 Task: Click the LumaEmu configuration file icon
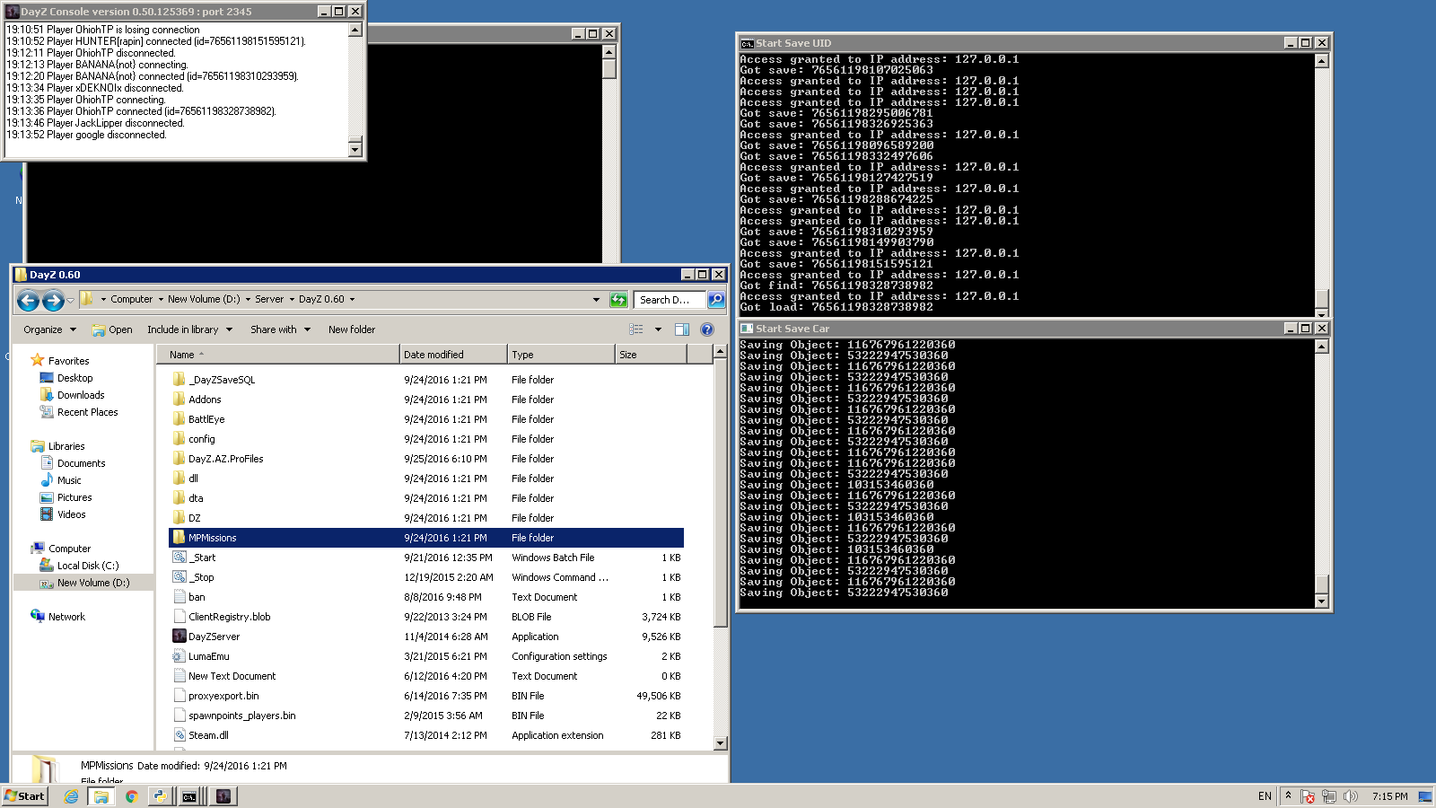[x=179, y=656]
